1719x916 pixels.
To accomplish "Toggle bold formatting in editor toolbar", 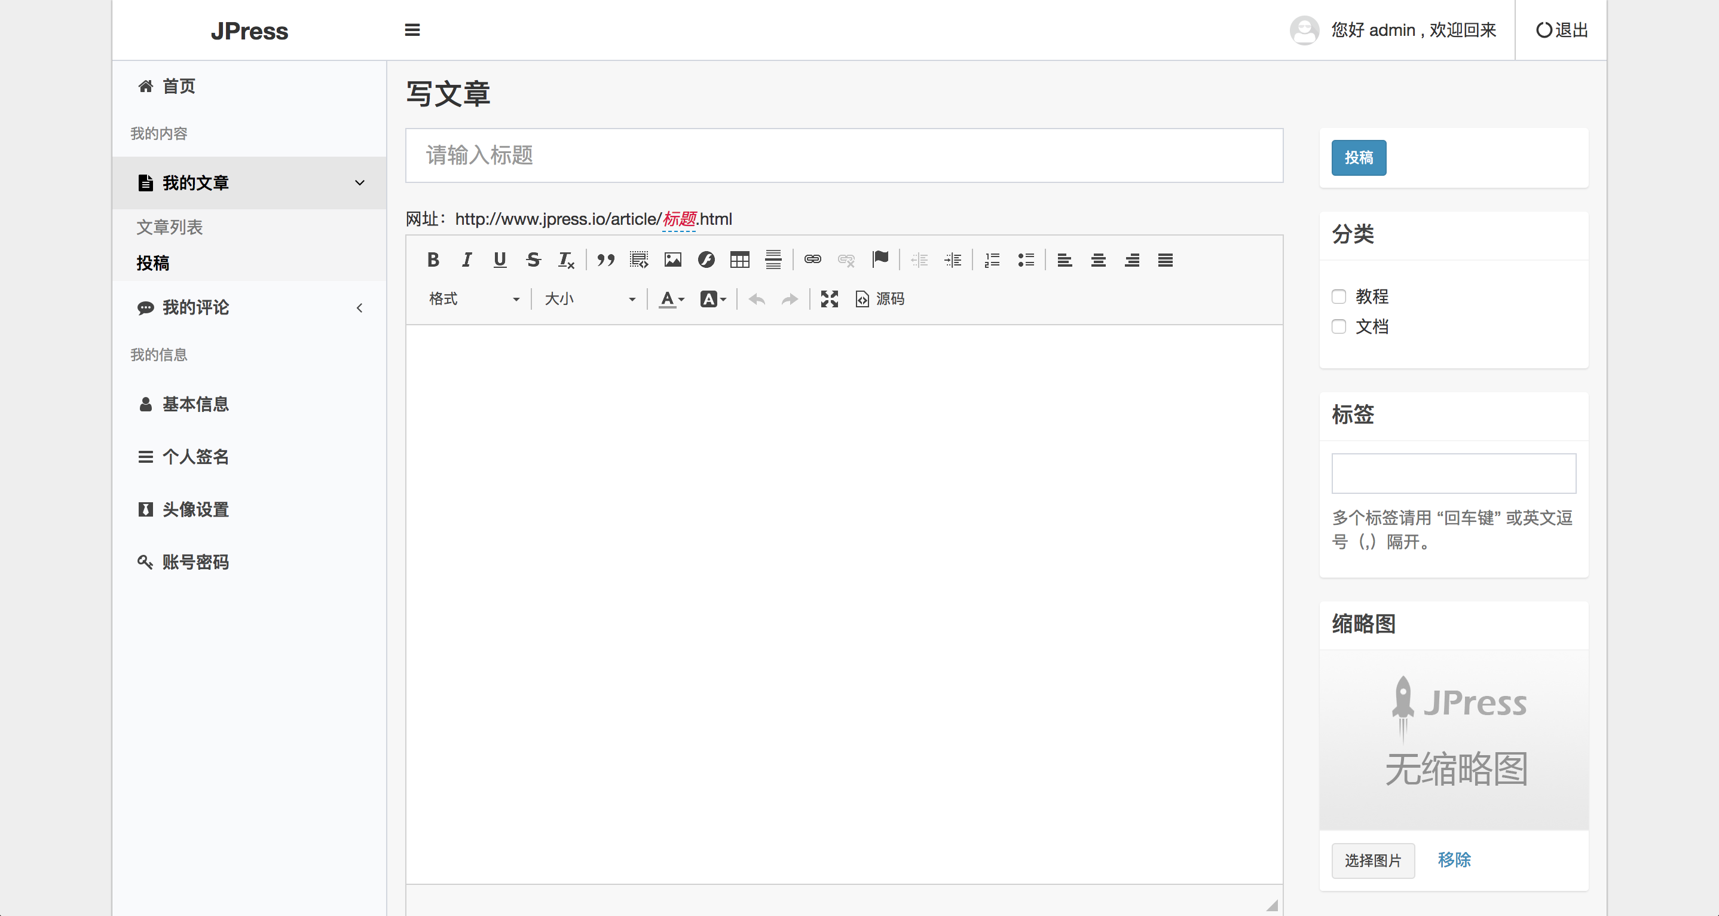I will (433, 259).
